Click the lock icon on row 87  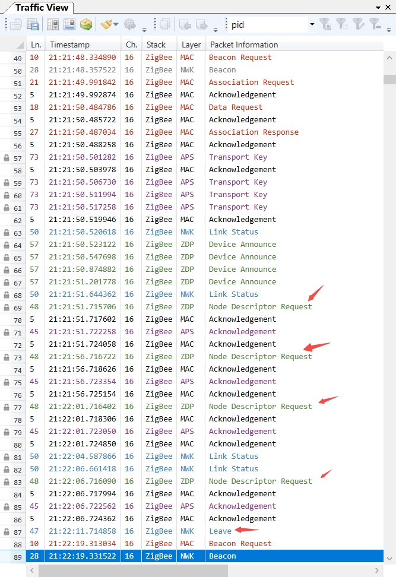(7, 532)
